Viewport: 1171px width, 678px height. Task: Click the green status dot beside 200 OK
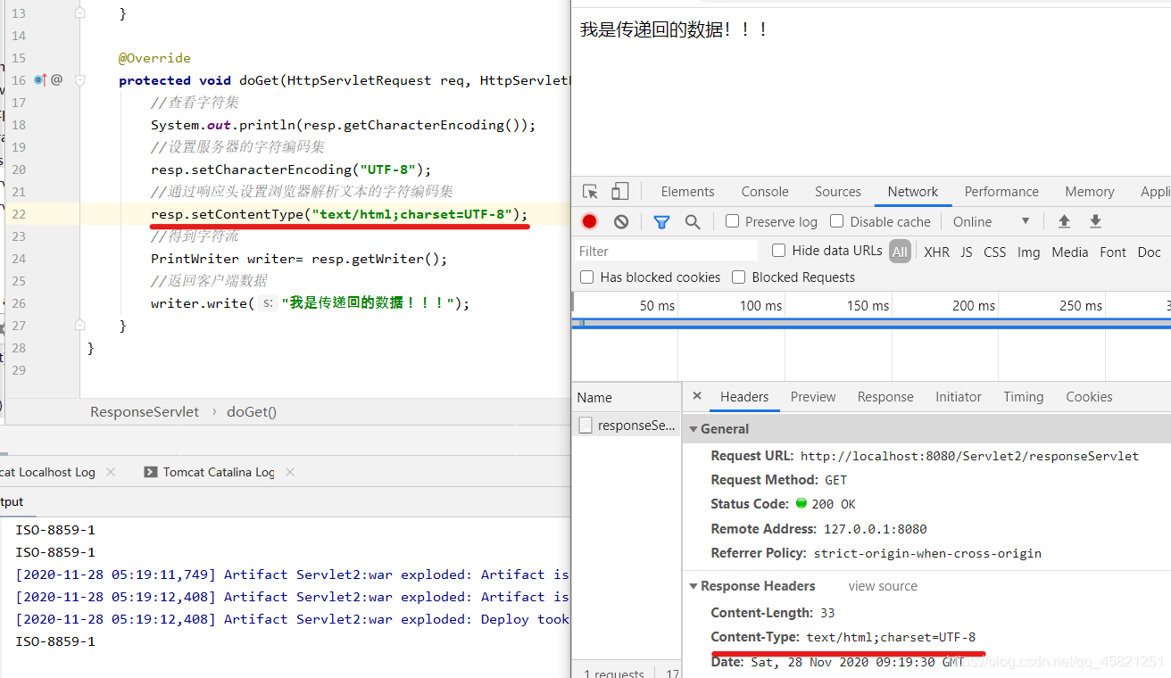(x=801, y=503)
